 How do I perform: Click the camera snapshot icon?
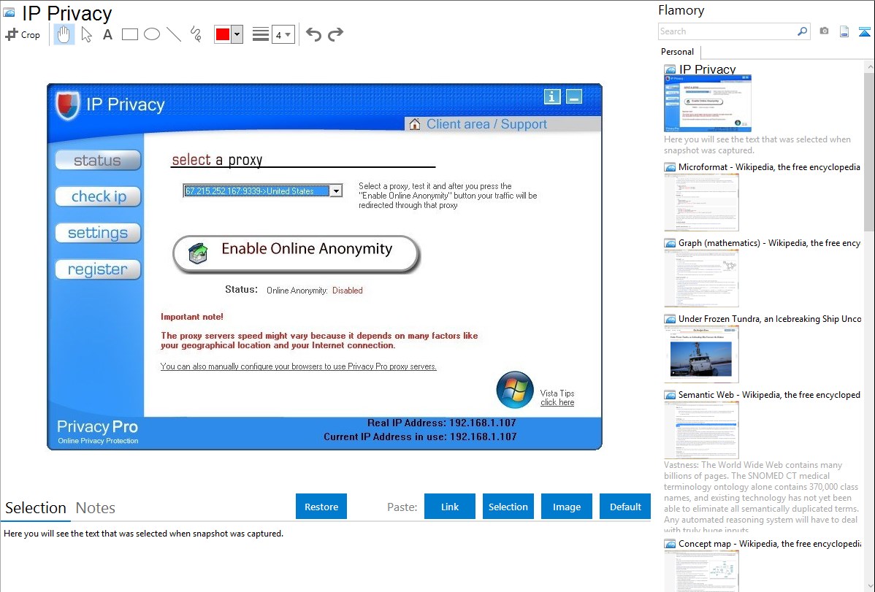click(824, 31)
